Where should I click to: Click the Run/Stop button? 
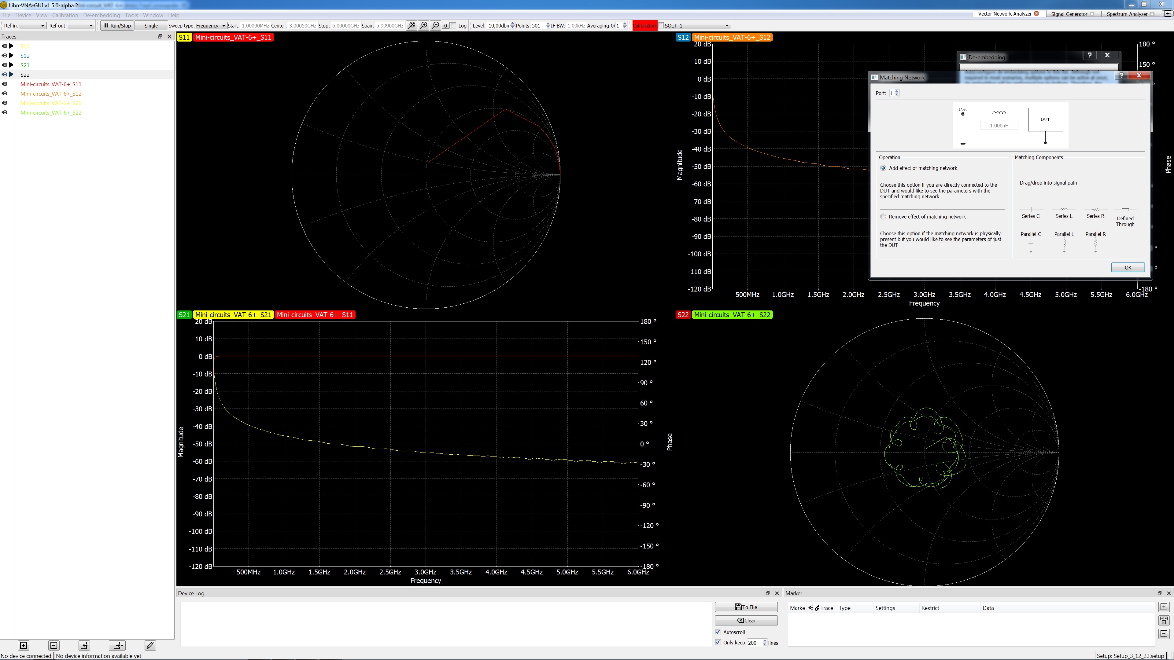click(117, 25)
